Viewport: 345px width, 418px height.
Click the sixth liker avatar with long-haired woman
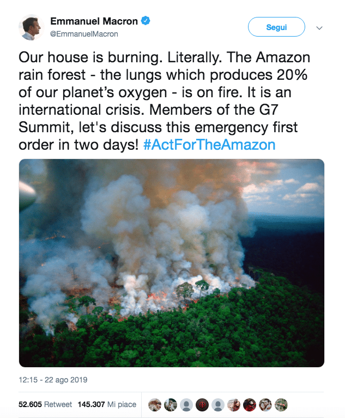click(234, 405)
